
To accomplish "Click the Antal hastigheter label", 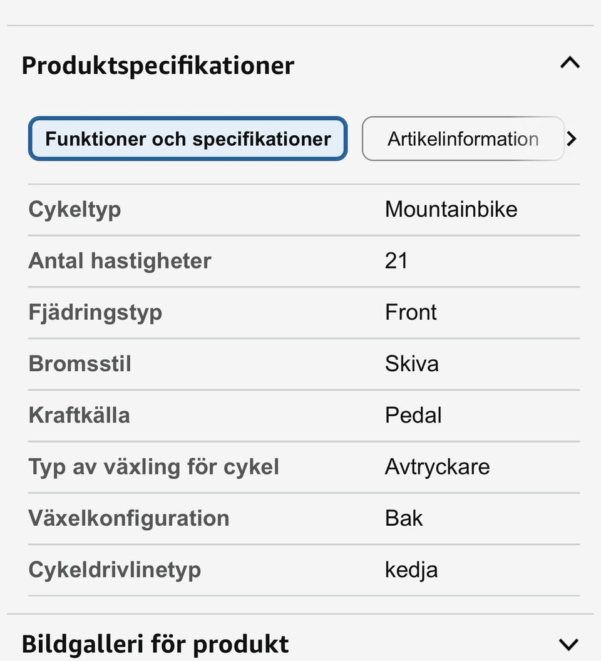I will (x=120, y=260).
